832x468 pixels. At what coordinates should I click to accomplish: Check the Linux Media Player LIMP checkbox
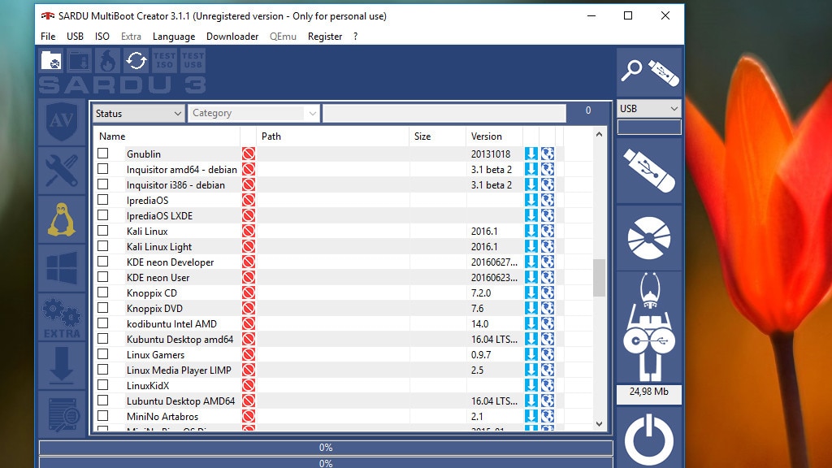(x=103, y=370)
